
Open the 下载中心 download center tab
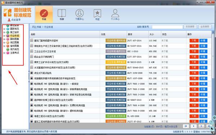80,14
